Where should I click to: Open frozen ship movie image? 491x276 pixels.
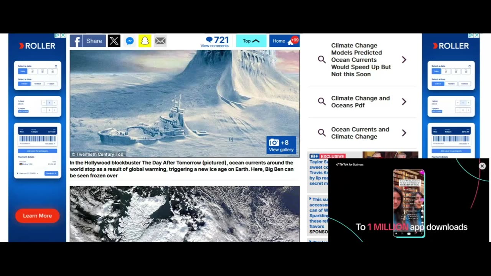[185, 103]
